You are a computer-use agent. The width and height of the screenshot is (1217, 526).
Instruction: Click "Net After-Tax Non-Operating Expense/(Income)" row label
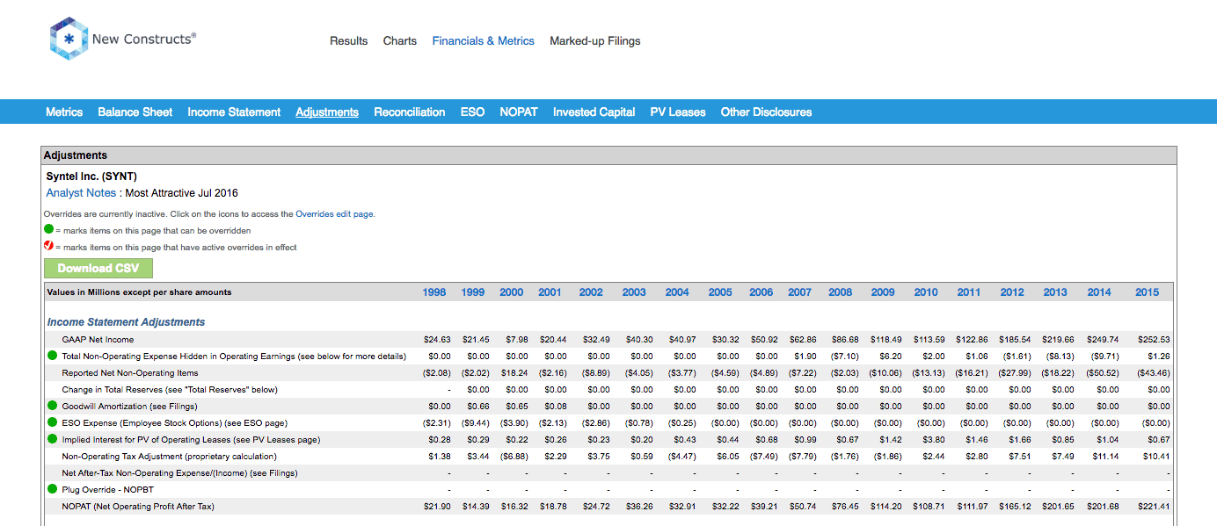click(x=179, y=473)
